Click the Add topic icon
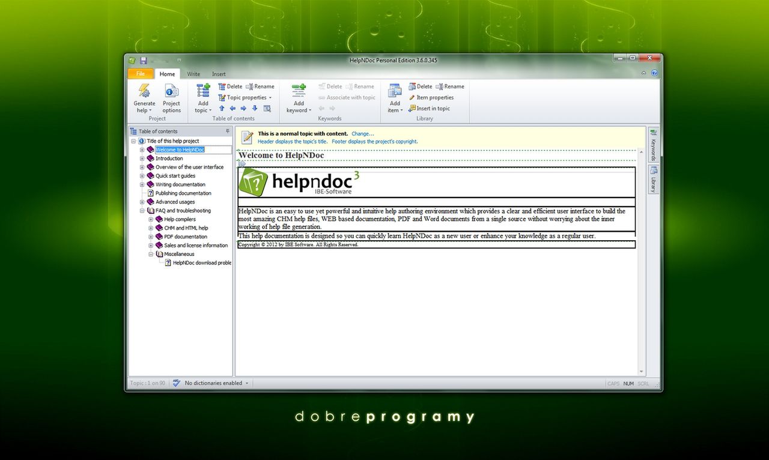This screenshot has width=769, height=460. tap(203, 91)
